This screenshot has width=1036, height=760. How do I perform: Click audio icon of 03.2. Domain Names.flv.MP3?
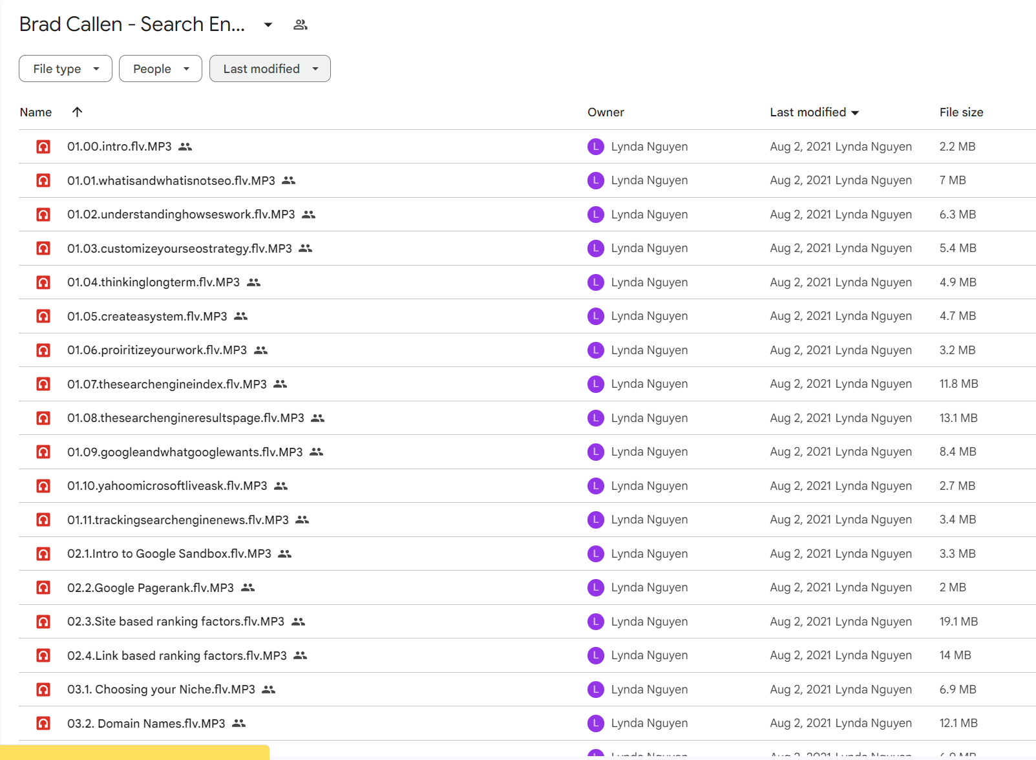point(43,723)
